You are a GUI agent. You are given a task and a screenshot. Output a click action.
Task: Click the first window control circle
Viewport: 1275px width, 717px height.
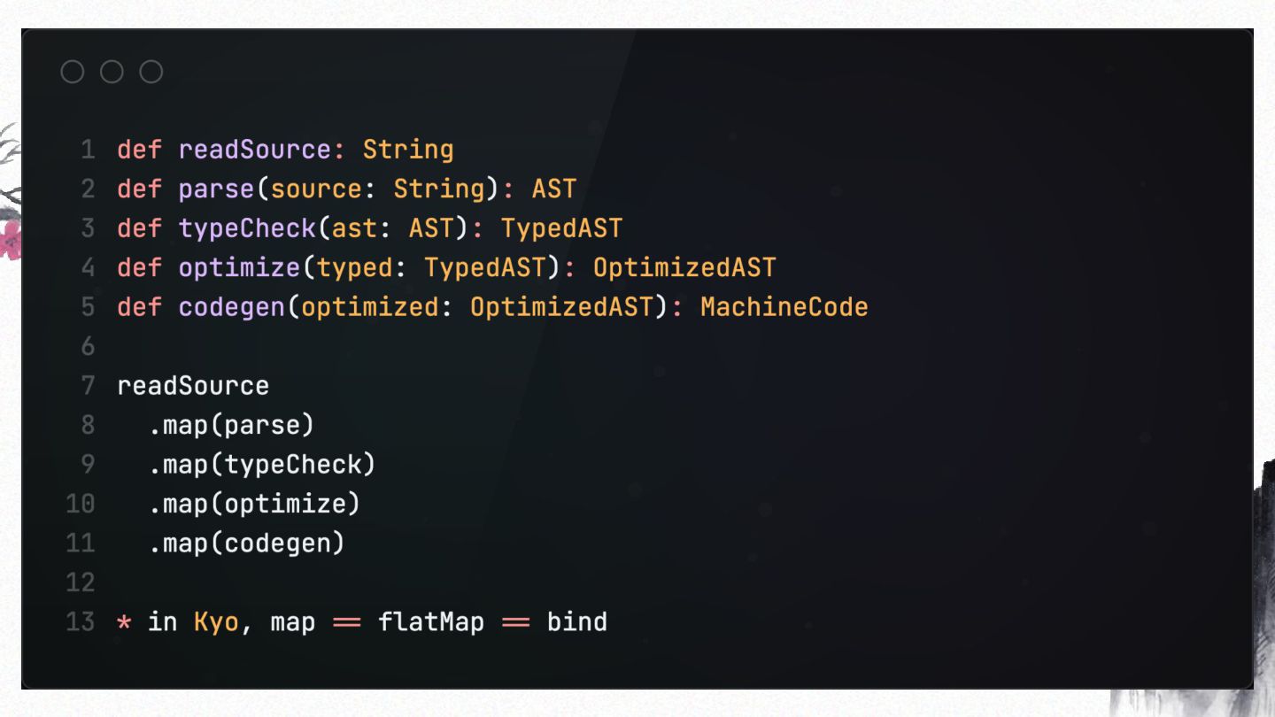73,72
